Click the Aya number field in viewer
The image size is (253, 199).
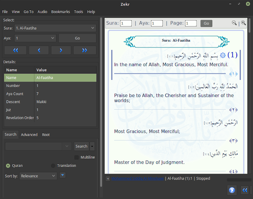click(157, 23)
